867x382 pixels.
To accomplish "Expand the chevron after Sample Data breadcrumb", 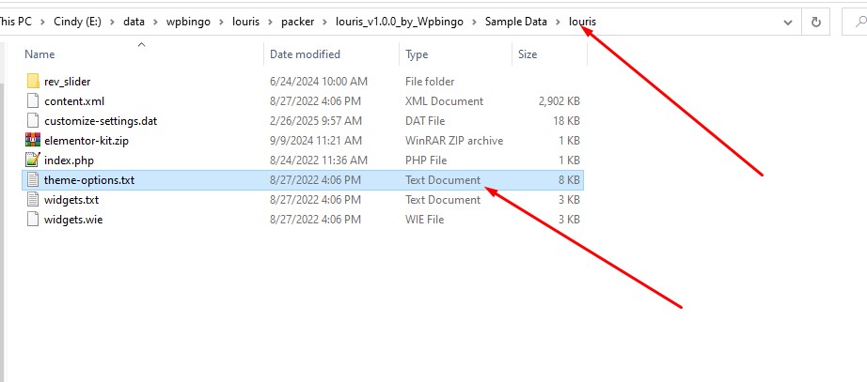I will (560, 22).
